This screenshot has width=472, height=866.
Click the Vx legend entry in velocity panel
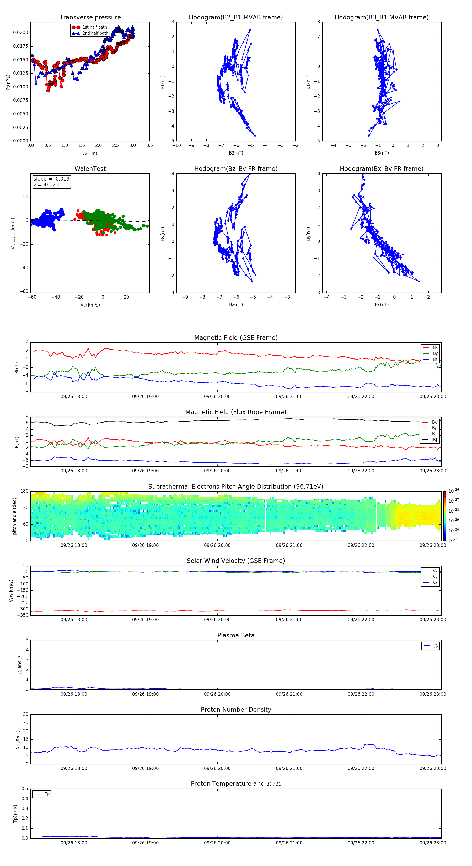tap(430, 571)
